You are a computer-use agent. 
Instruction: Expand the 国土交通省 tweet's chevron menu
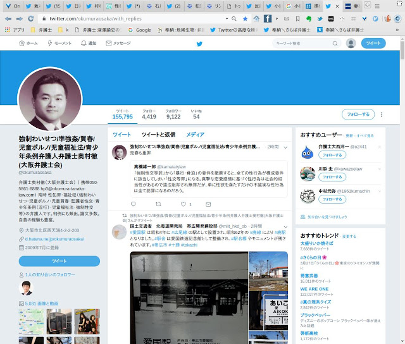(285, 227)
